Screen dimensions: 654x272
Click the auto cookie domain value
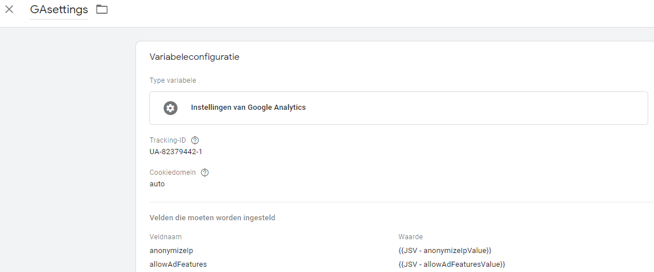coord(157,184)
